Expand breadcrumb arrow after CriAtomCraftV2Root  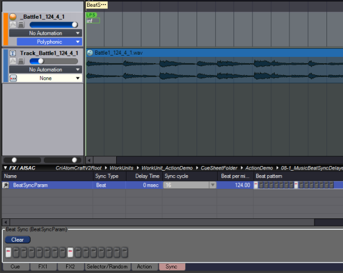[x=105, y=168]
